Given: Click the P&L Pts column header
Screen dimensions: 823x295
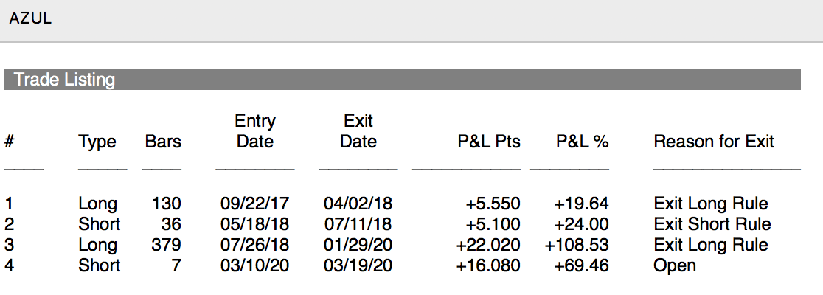Looking at the screenshot, I should [489, 142].
